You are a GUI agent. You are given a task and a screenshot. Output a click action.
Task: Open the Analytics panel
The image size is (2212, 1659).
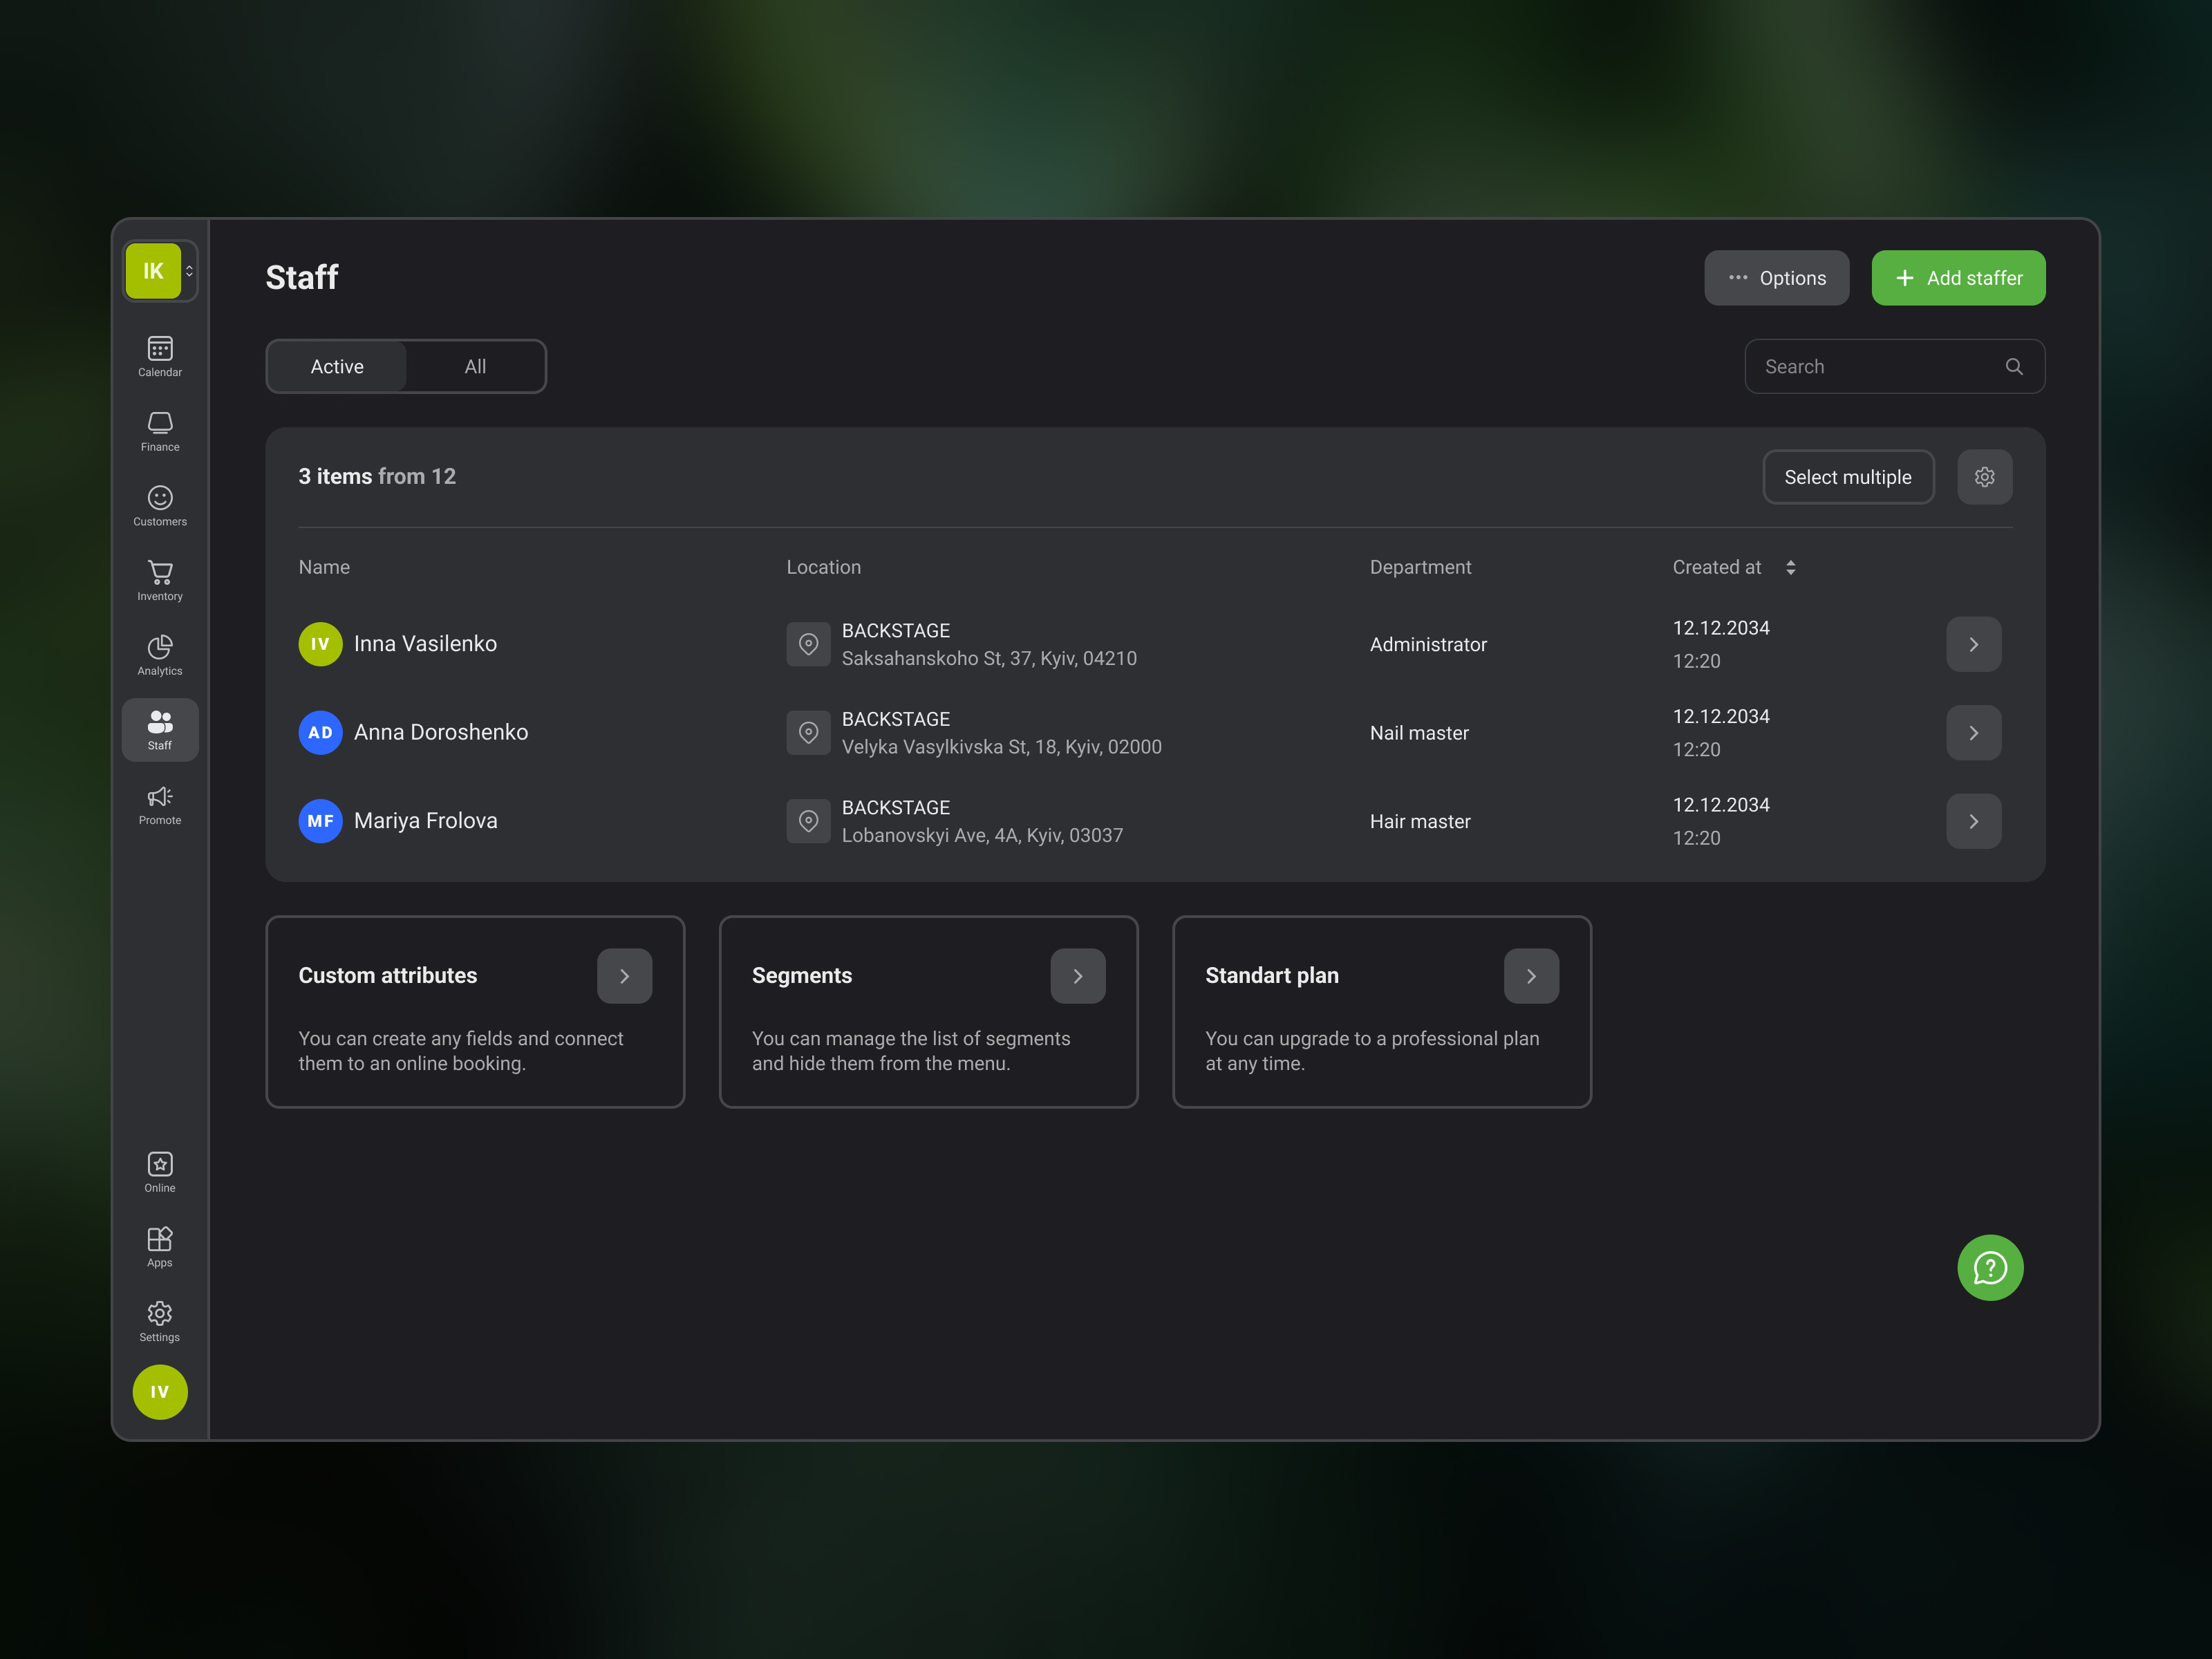tap(159, 654)
